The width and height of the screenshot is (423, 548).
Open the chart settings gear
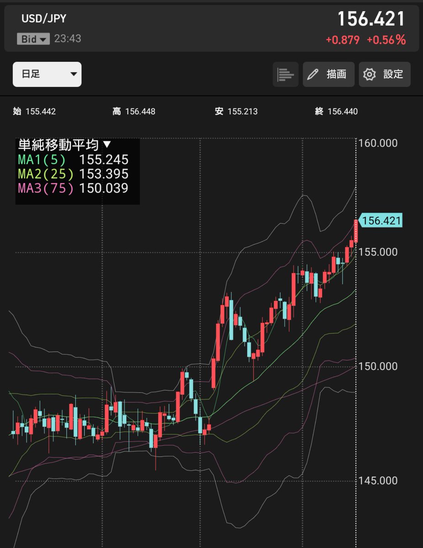[x=368, y=74]
